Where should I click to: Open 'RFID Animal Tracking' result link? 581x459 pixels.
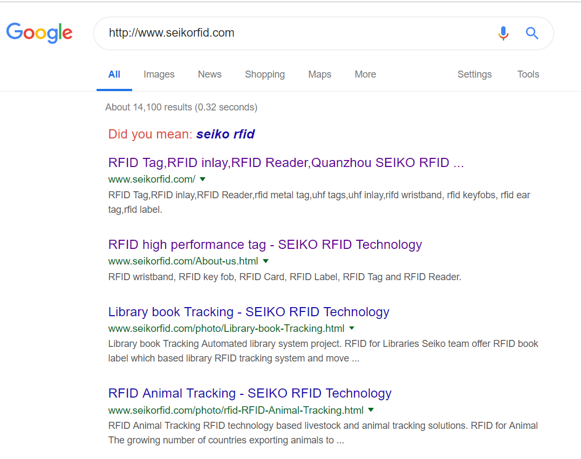click(x=250, y=393)
